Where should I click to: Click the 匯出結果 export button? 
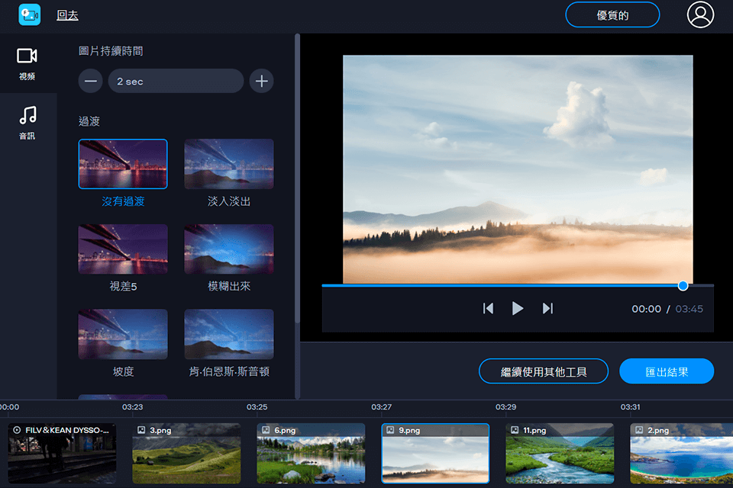click(667, 371)
